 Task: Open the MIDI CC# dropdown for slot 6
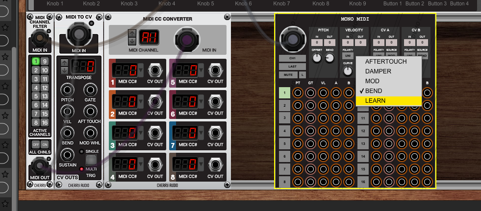click(201, 102)
